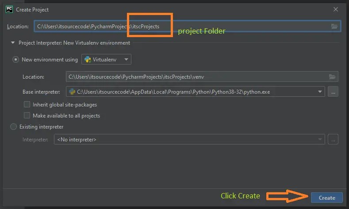Screen dimensions: 349x209
Task: Enable Make available to all projects checkbox
Action: point(27,115)
